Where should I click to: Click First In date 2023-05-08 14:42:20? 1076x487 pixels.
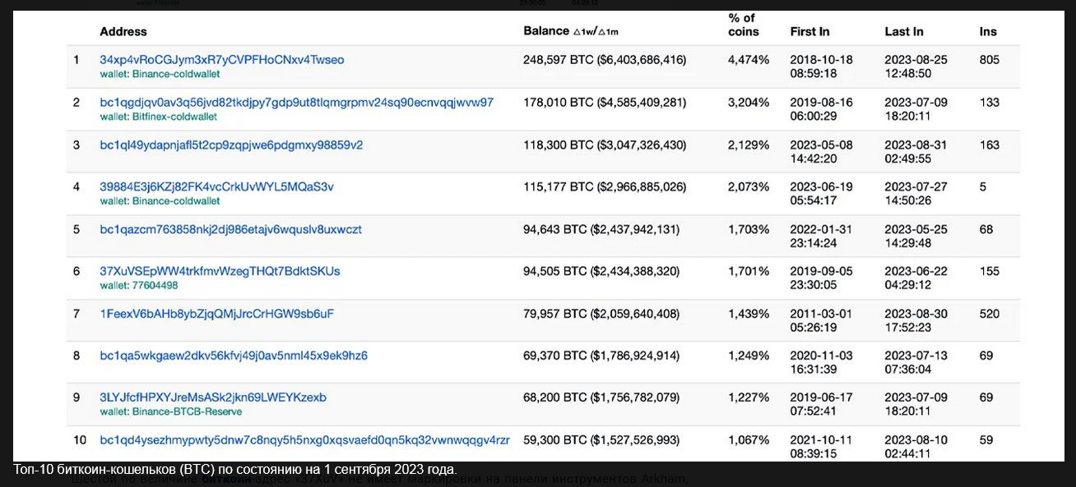821,151
